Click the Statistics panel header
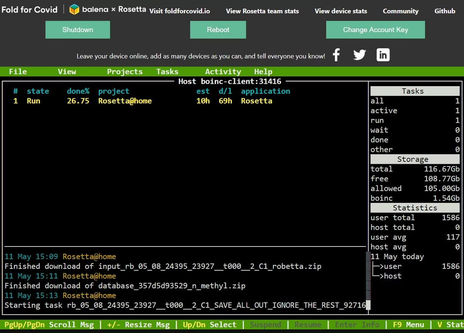Viewport: 464px width, 333px height. coord(415,208)
